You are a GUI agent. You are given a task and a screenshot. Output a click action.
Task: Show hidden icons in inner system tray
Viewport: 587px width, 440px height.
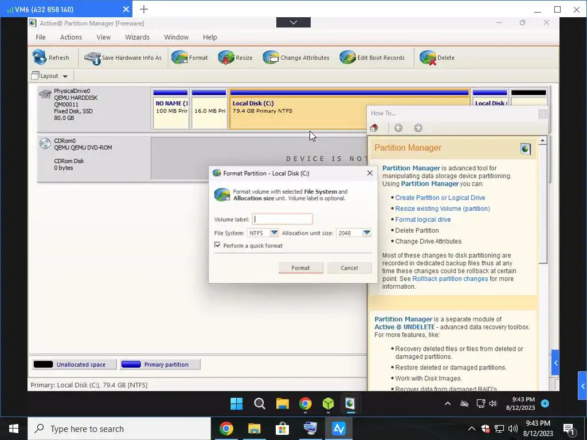tap(447, 403)
